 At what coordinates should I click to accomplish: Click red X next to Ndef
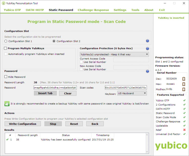click(x=184, y=130)
